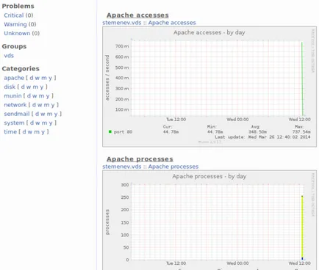
Task: Open the time category link
Action: pos(10,132)
